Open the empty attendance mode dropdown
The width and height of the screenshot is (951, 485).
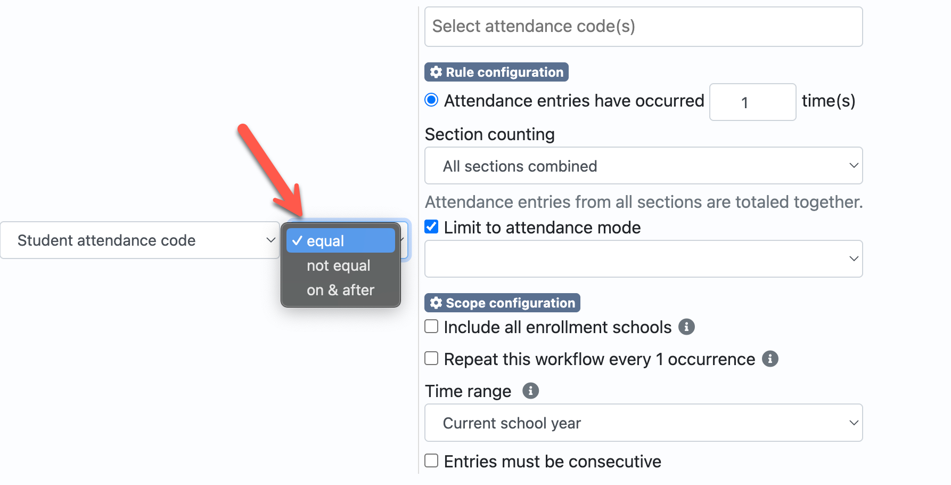point(643,258)
